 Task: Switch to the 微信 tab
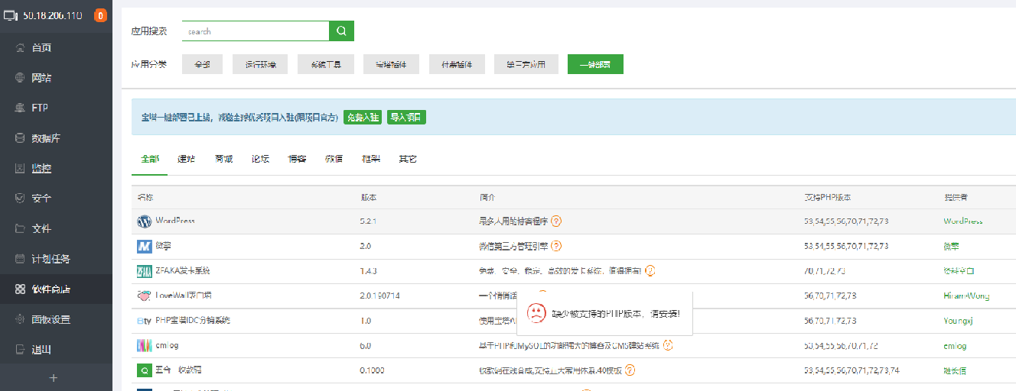(334, 159)
